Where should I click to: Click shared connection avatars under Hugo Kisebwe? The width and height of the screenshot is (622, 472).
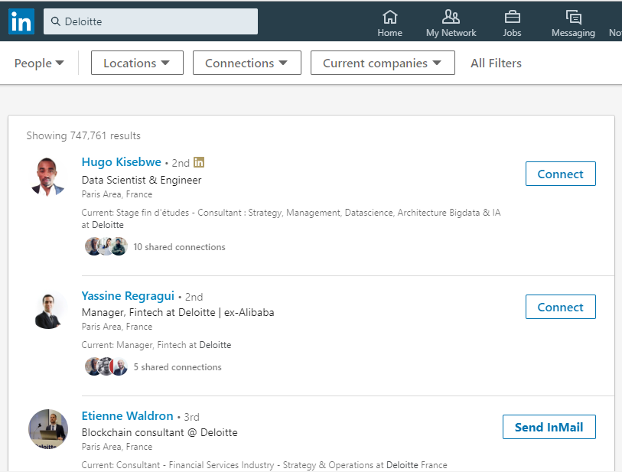click(x=106, y=246)
